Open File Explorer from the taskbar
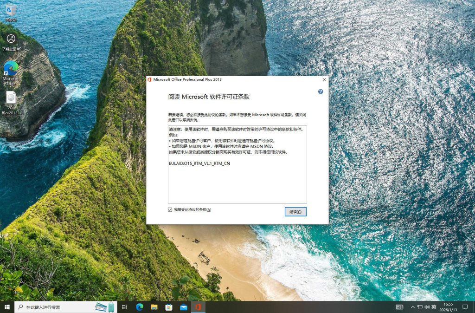This screenshot has width=475, height=313. [154, 307]
